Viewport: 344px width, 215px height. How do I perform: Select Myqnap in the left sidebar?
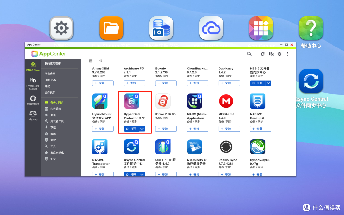33,116
